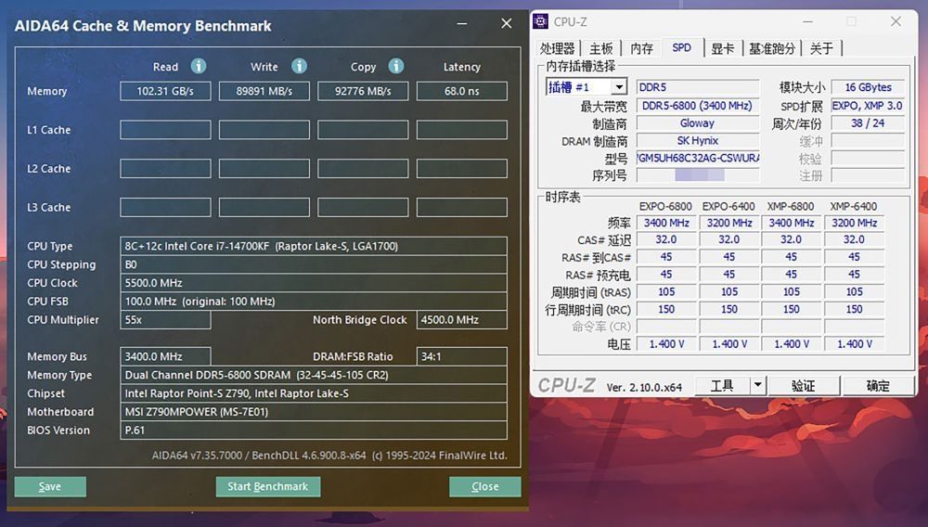Go to the 显卡 tab

coord(723,48)
